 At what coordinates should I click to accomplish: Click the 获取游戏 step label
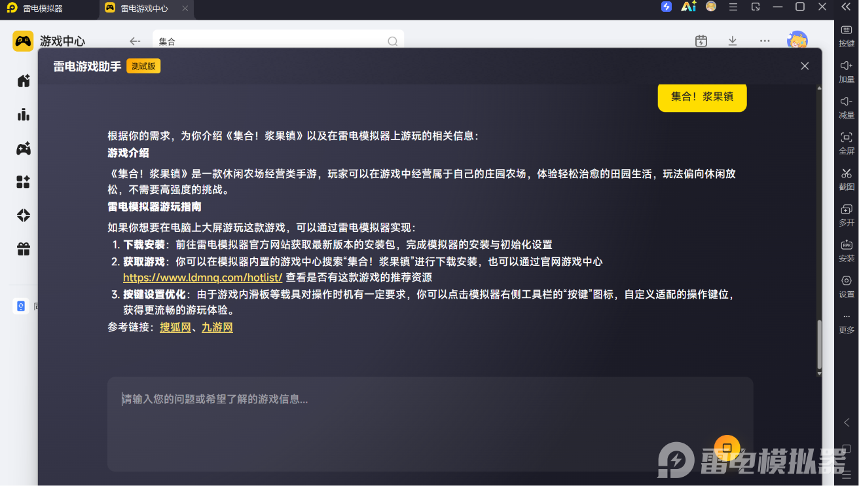(x=144, y=262)
